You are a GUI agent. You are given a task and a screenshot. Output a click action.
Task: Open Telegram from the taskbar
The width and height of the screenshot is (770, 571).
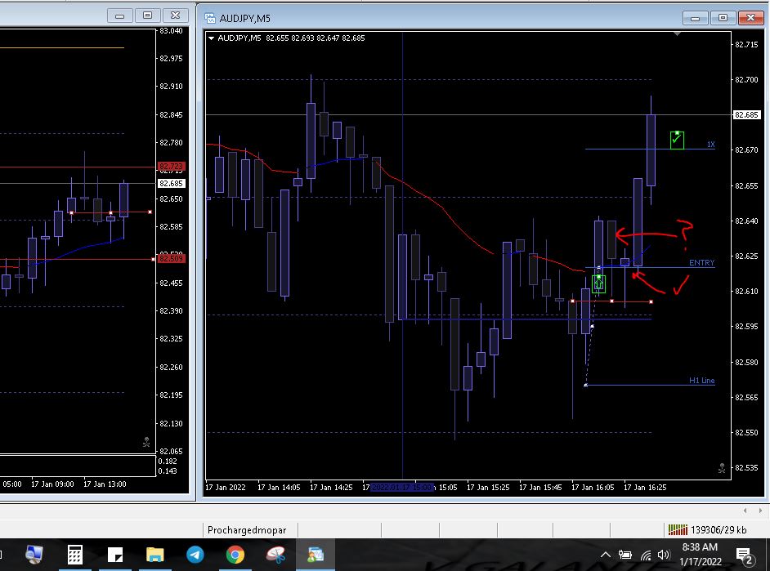point(195,555)
